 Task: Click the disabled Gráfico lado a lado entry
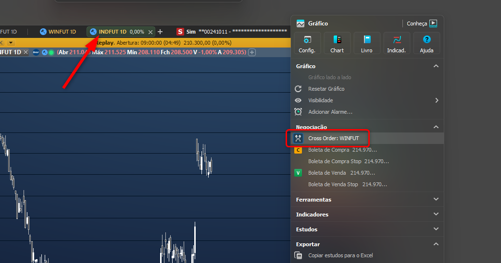(329, 77)
